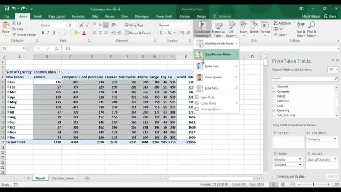Open the Sum of Quantity values dropdown
This screenshot has height=192, width=341.
click(335, 159)
